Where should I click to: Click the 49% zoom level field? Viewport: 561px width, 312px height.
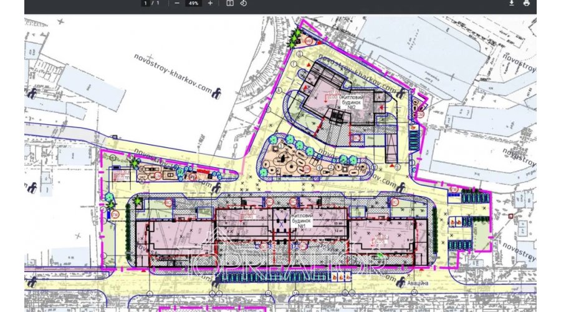click(x=193, y=3)
